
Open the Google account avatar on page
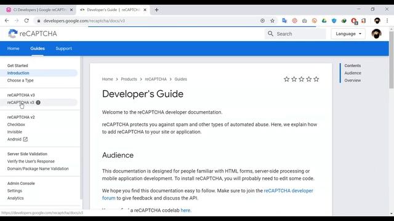(376, 34)
